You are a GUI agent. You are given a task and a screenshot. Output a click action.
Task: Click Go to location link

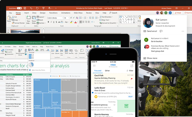pyautogui.click(x=154, y=42)
